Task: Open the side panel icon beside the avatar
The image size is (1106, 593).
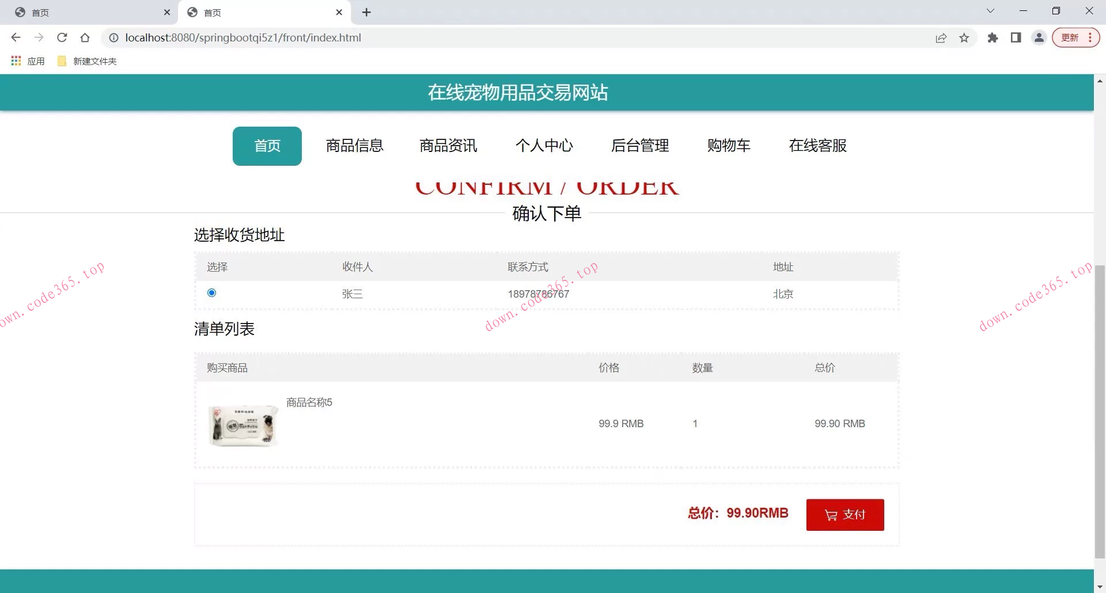Action: point(1016,37)
